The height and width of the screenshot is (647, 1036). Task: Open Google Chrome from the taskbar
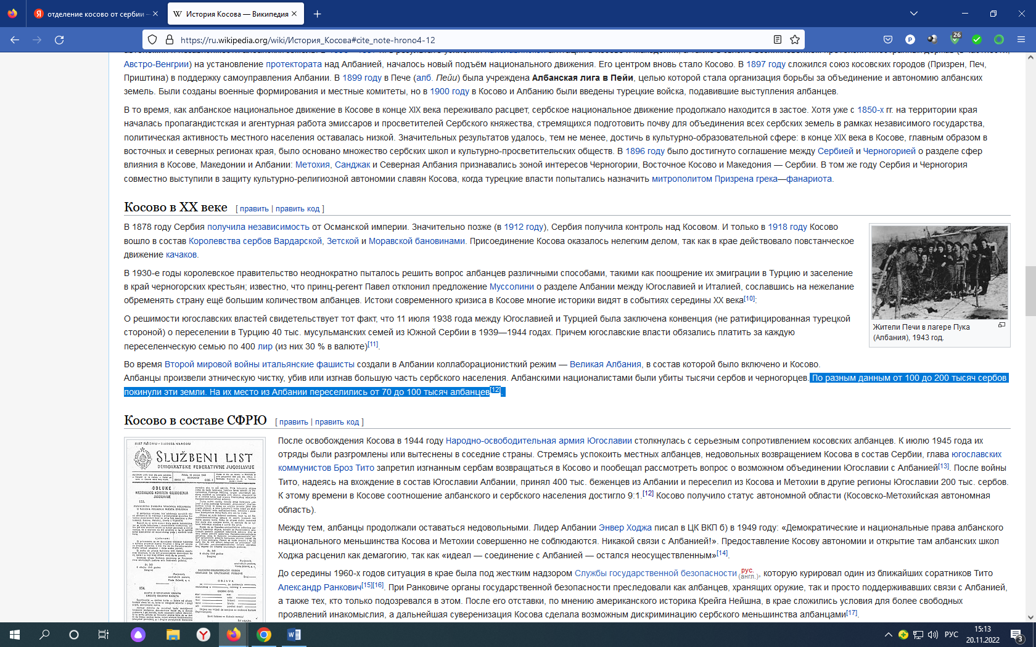(264, 635)
